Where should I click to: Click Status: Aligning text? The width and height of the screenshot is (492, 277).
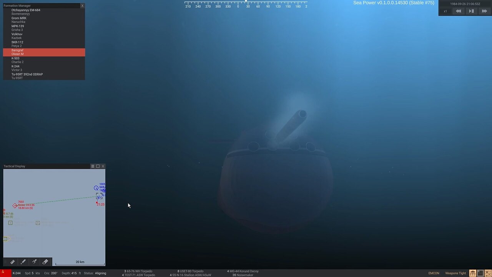click(95, 273)
